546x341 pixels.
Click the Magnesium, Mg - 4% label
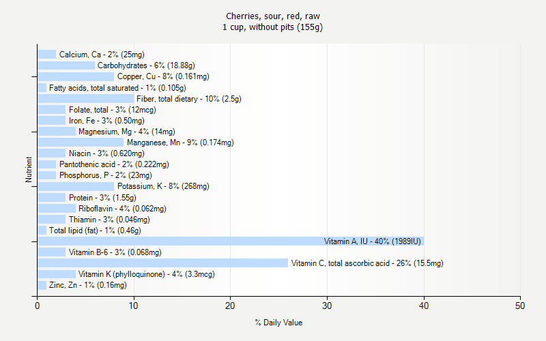click(127, 132)
